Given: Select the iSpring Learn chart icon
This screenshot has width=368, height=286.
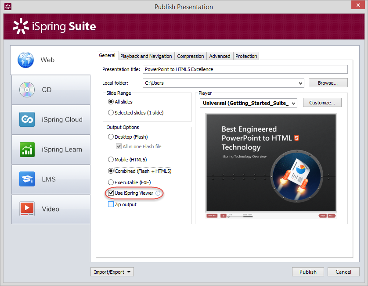Looking at the screenshot, I should click(x=27, y=149).
